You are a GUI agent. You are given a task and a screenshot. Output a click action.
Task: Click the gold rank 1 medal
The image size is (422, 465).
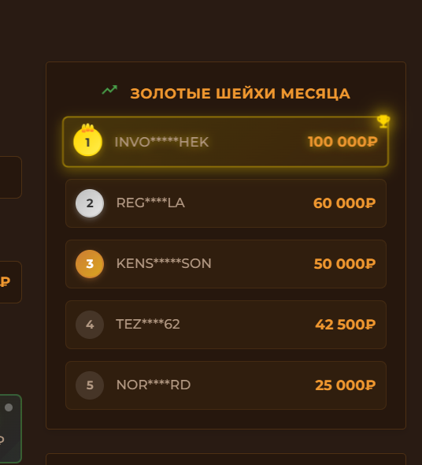pos(87,142)
